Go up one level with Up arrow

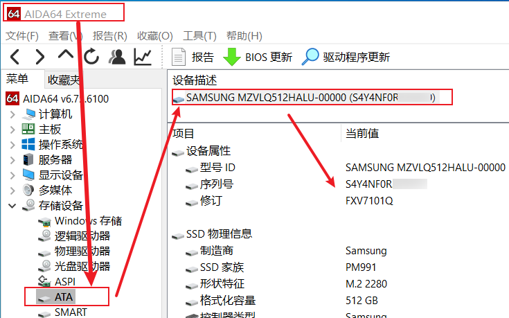pyautogui.click(x=66, y=54)
